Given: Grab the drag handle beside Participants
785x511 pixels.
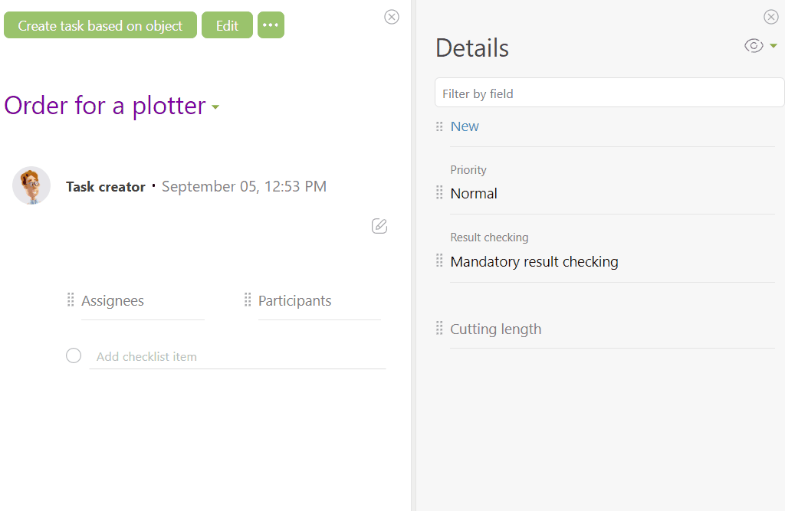Looking at the screenshot, I should (x=248, y=300).
